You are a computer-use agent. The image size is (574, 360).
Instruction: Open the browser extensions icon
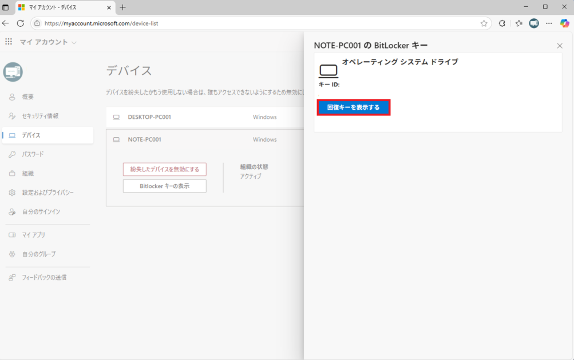pos(502,23)
